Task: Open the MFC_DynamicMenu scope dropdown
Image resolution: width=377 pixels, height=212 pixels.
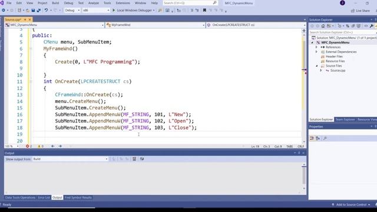Action: 55,25
